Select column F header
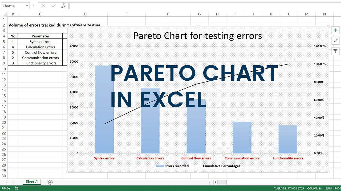This screenshot has width=341, height=191. (168, 14)
